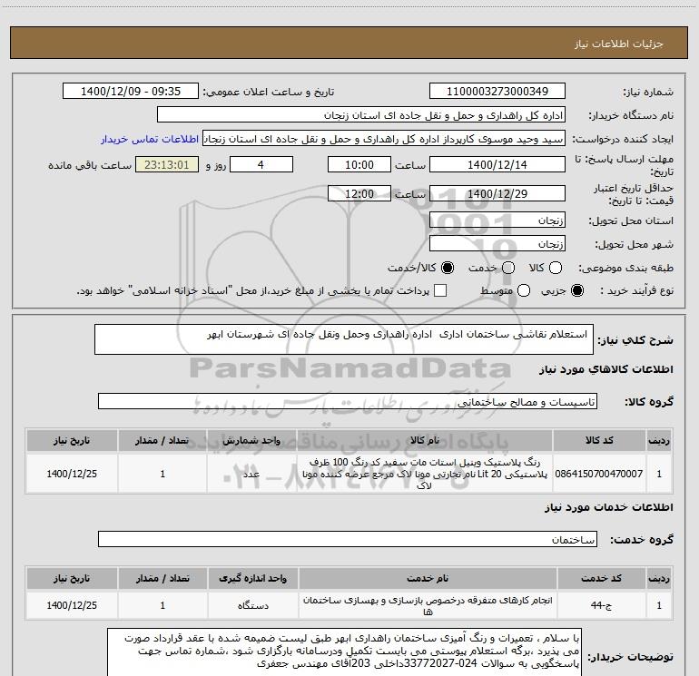Click the remaining days field showing 4
The image size is (699, 676).
[261, 165]
